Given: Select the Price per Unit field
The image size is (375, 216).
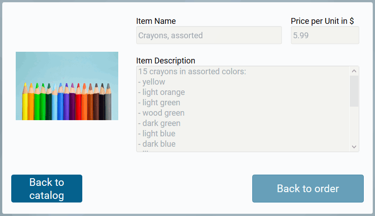Looking at the screenshot, I should point(325,35).
